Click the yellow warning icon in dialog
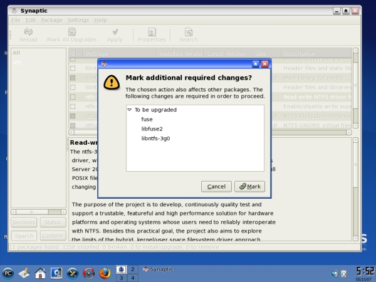This screenshot has width=376, height=282. 112,83
